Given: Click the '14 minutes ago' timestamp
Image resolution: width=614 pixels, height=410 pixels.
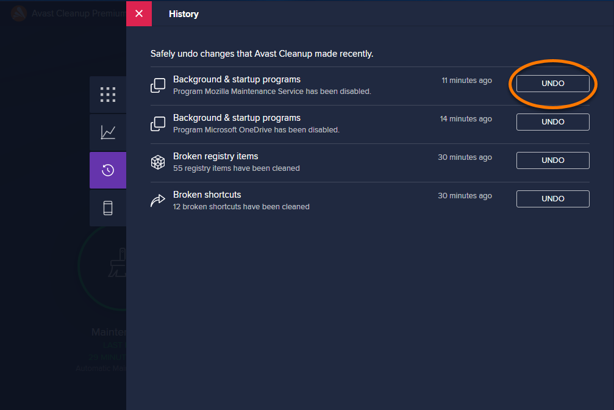Looking at the screenshot, I should click(466, 119).
